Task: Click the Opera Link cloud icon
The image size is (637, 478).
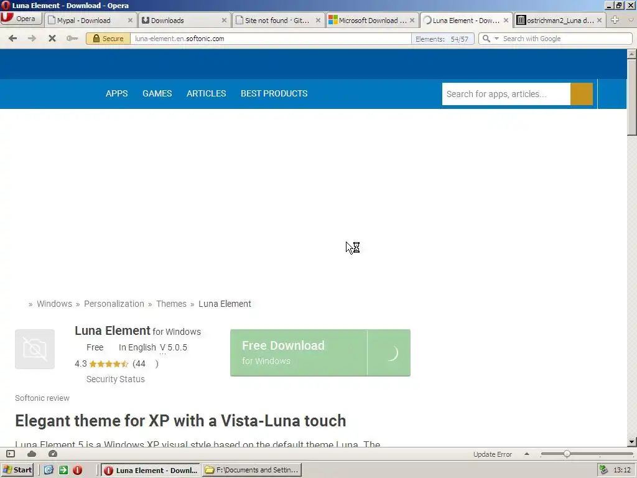Action: pyautogui.click(x=32, y=454)
